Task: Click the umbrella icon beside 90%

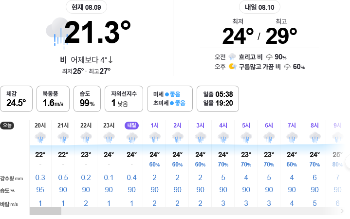Action: coord(269,57)
